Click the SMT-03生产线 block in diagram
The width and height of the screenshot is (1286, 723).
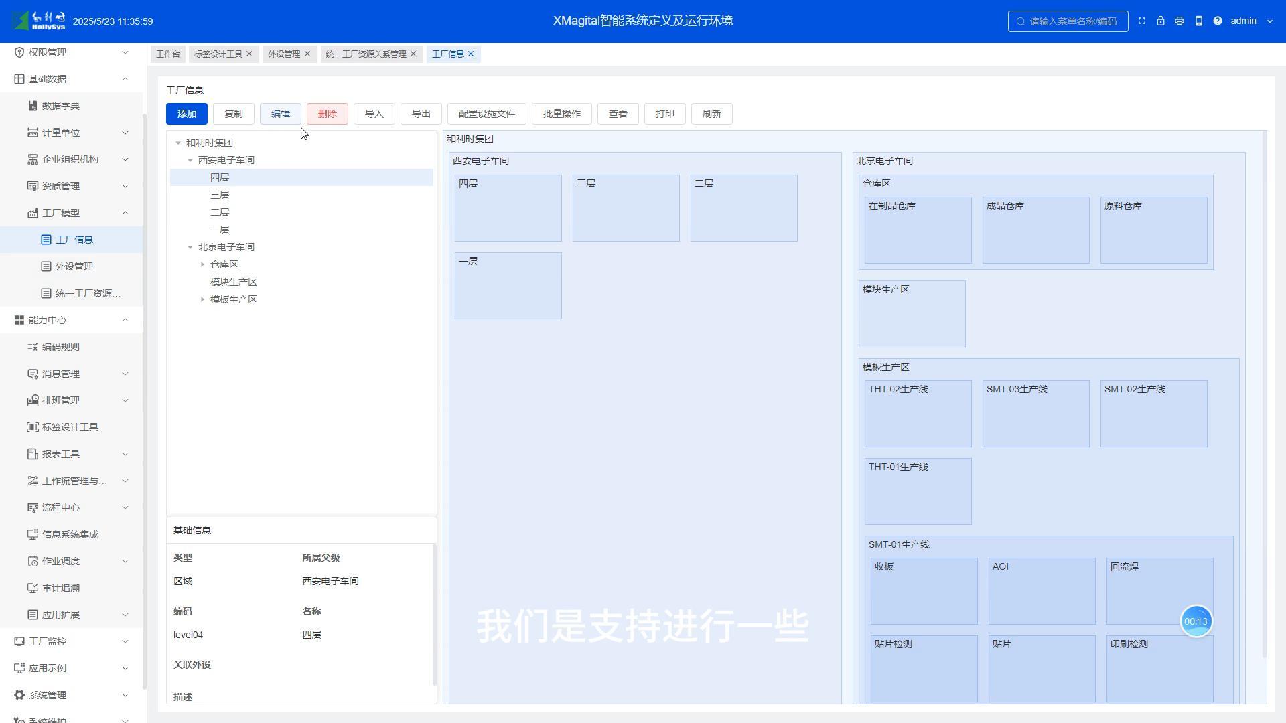tap(1036, 414)
